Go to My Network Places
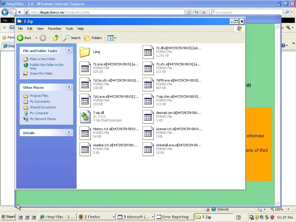The image size is (296, 222). pyautogui.click(x=43, y=119)
